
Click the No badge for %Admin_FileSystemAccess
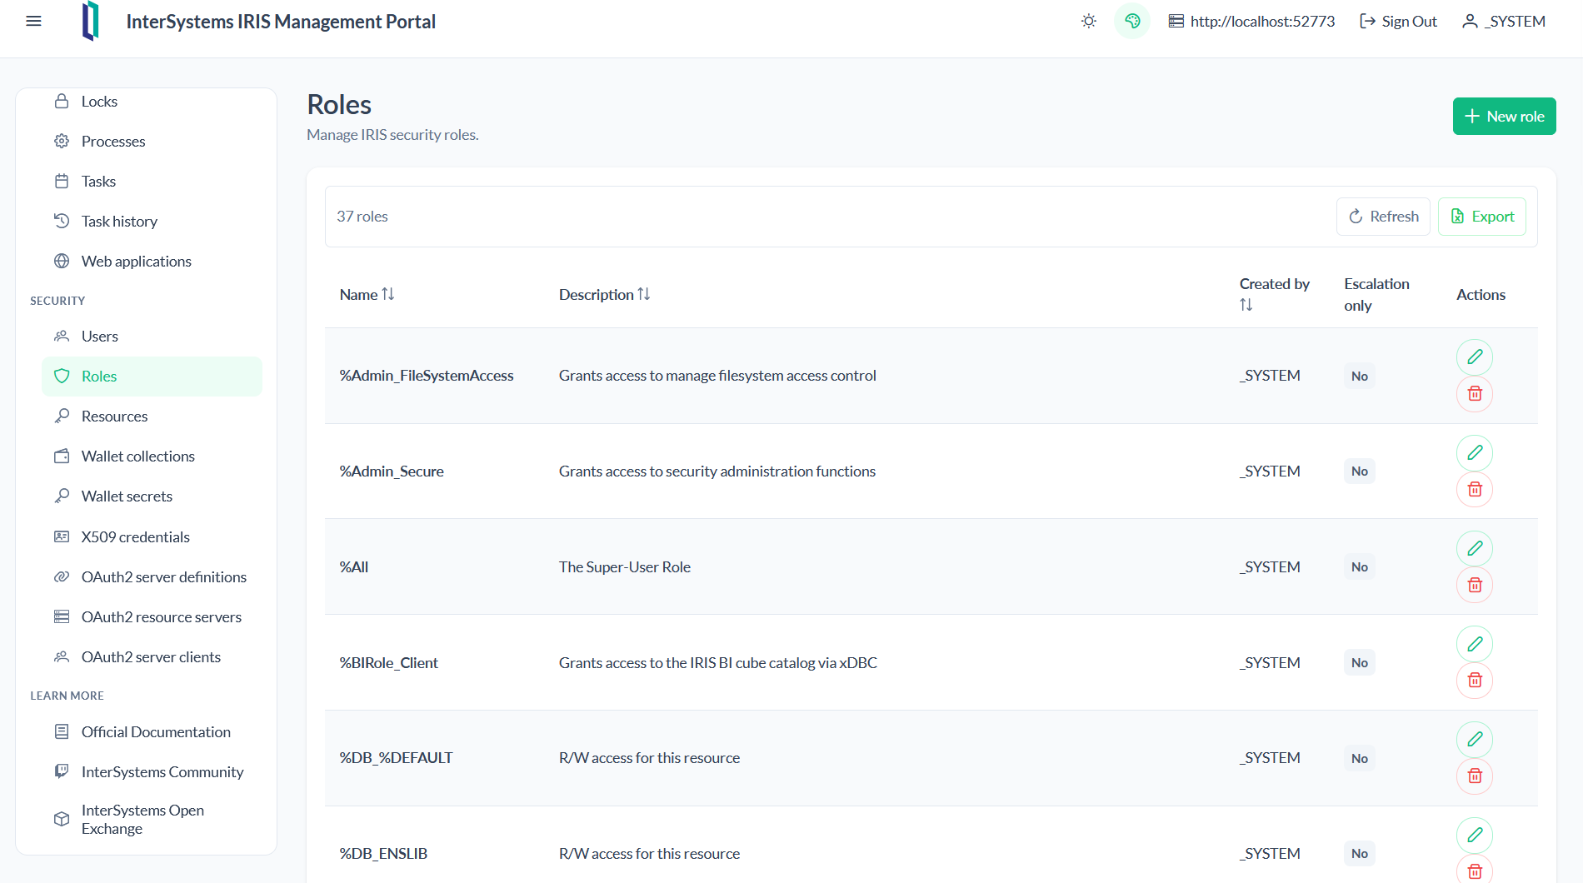(1359, 376)
